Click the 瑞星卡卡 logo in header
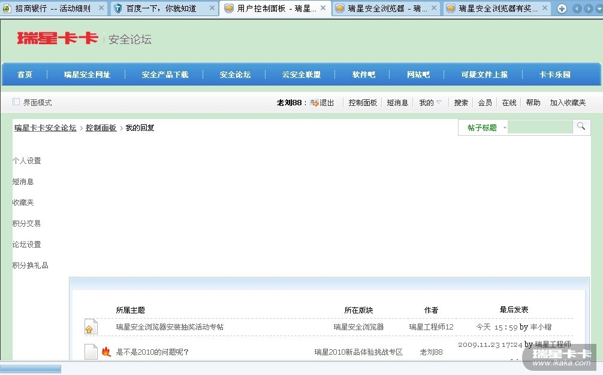The height and width of the screenshot is (375, 603). point(58,38)
